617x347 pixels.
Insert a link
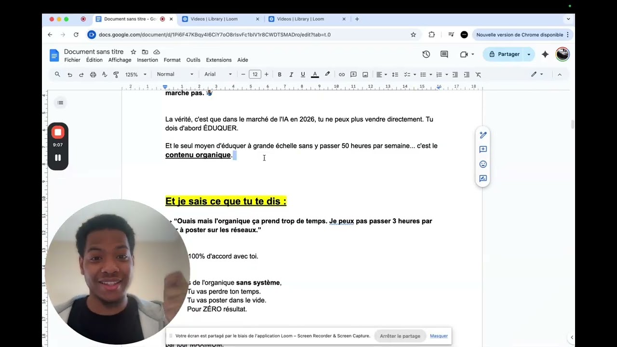tap(342, 74)
